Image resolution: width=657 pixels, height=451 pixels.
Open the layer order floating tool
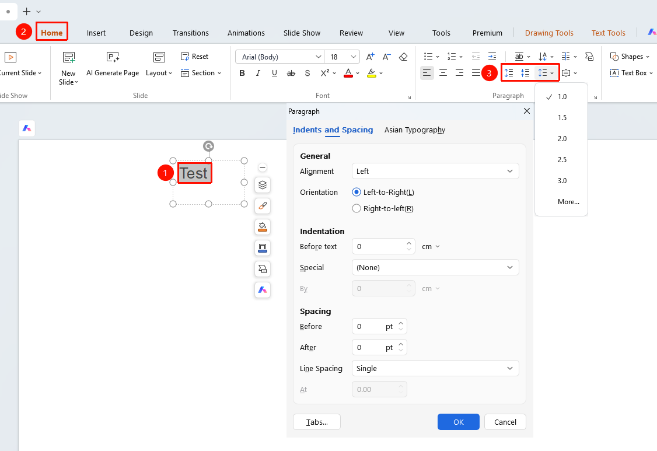point(263,185)
